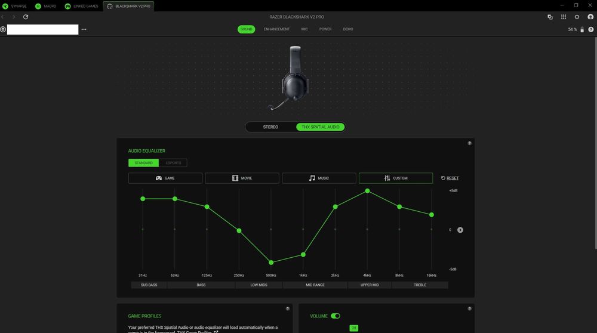Click the Treble band label
Image resolution: width=597 pixels, height=333 pixels.
(420, 285)
